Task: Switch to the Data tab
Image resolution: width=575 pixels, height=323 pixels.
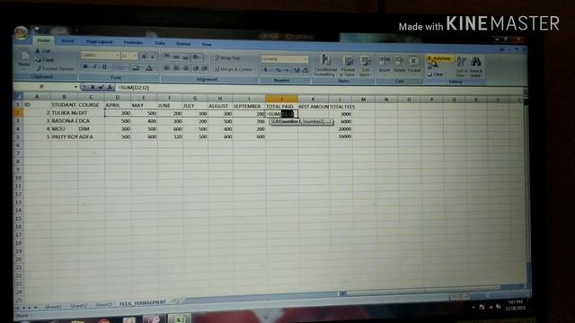Action: pyautogui.click(x=160, y=43)
